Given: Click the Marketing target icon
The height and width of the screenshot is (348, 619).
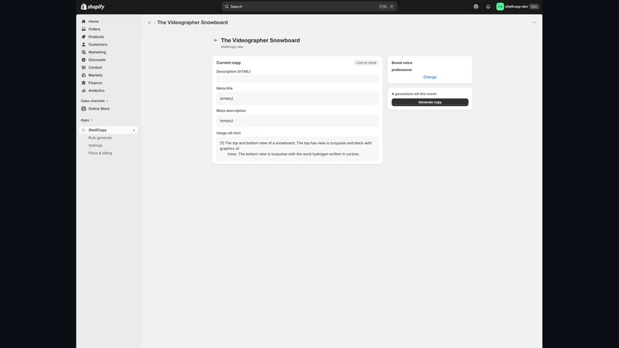Looking at the screenshot, I should pos(84,52).
